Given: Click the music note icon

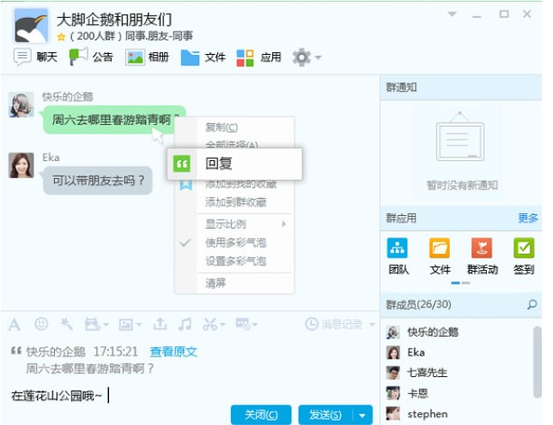Looking at the screenshot, I should point(185,324).
